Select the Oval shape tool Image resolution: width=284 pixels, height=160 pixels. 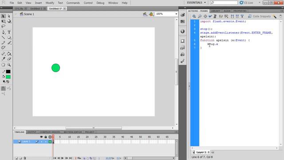pyautogui.click(x=9, y=37)
